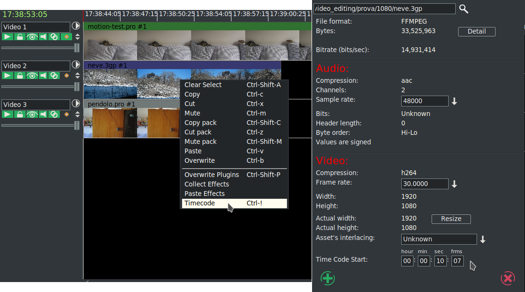This screenshot has width=525, height=292.
Task: Click the green plus confirm icon
Action: click(x=327, y=278)
